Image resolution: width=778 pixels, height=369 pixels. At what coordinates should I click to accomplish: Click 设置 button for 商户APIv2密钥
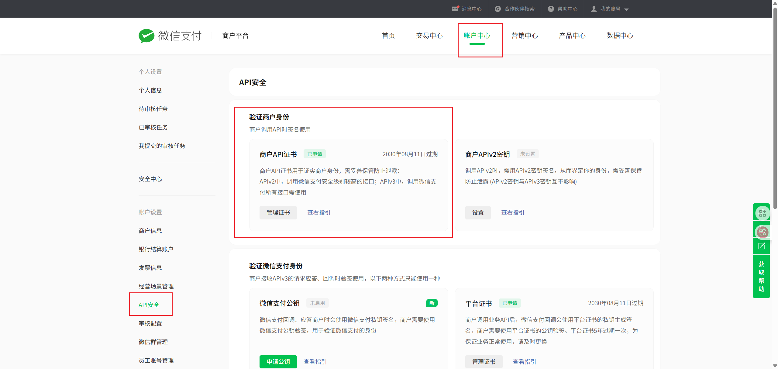478,212
